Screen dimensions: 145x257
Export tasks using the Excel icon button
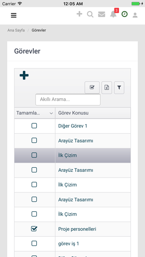107,88
